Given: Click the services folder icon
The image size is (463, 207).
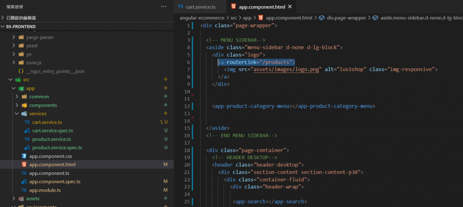Looking at the screenshot, I should (24, 114).
